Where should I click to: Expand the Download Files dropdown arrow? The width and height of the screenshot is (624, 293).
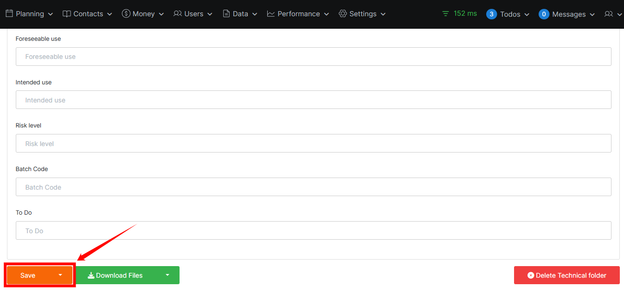click(167, 275)
